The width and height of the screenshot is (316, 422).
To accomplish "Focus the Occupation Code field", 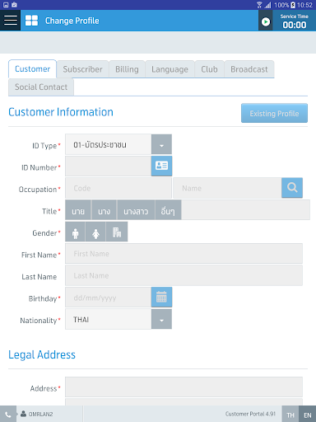I will point(118,188).
